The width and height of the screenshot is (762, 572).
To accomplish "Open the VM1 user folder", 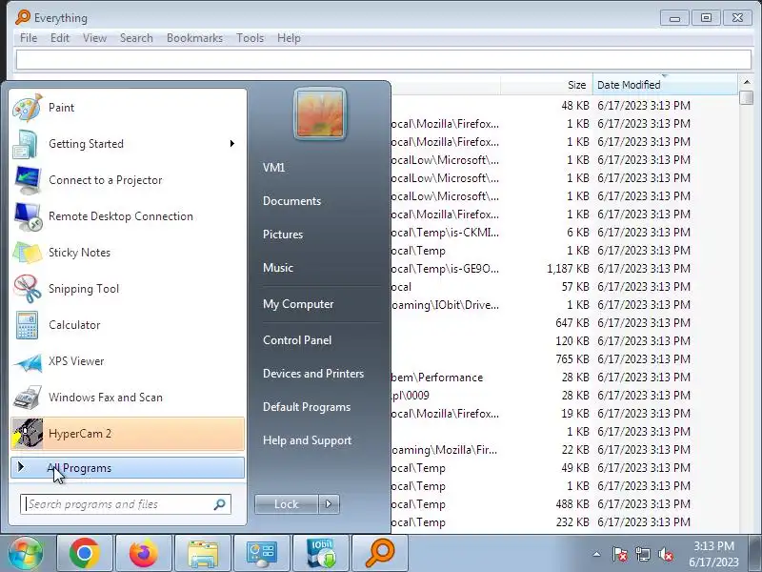I will pos(273,168).
